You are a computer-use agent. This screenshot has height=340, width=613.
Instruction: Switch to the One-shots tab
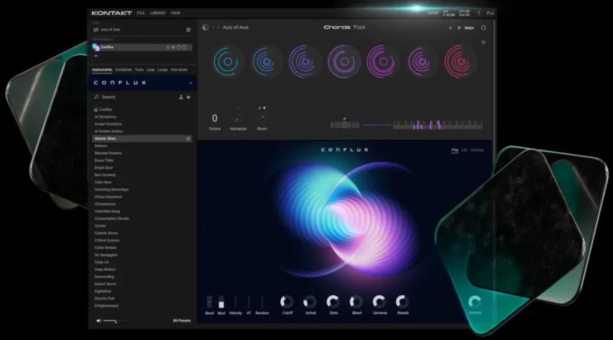179,70
